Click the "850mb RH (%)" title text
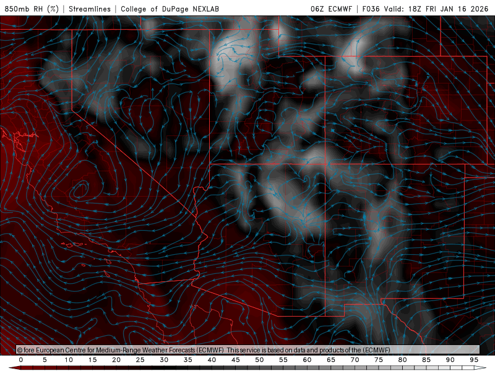This screenshot has height=371, width=495. pyautogui.click(x=32, y=9)
